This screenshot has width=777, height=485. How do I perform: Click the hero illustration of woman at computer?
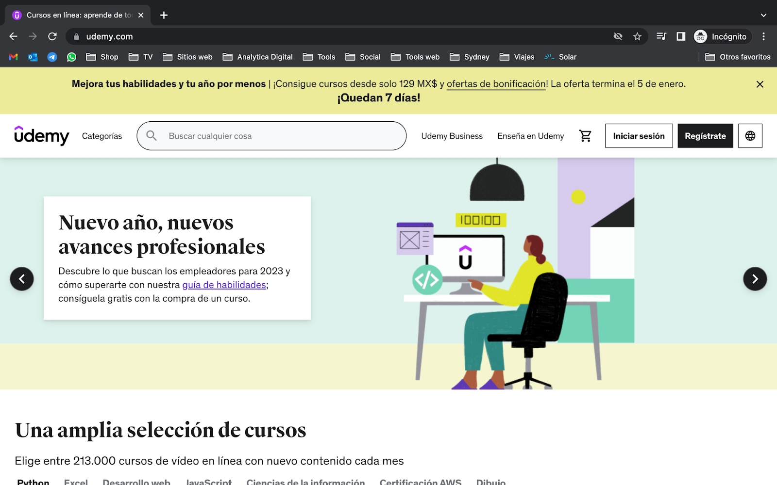coord(515,274)
